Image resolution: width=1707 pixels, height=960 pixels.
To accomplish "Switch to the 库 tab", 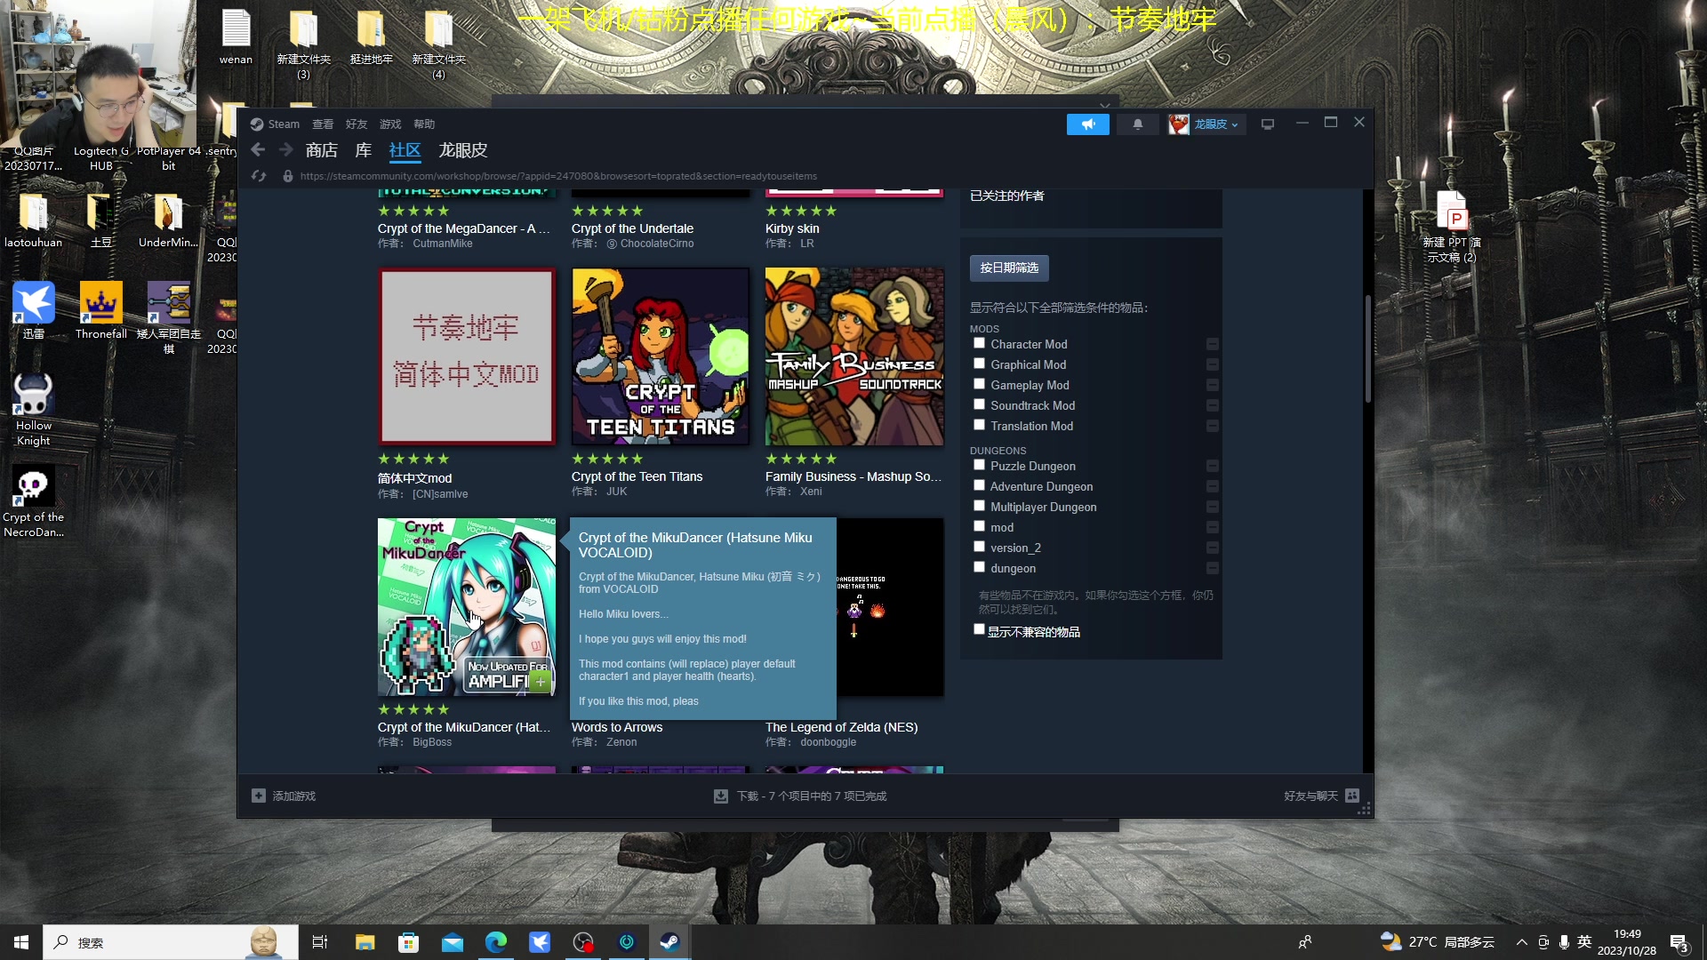I will tap(364, 150).
